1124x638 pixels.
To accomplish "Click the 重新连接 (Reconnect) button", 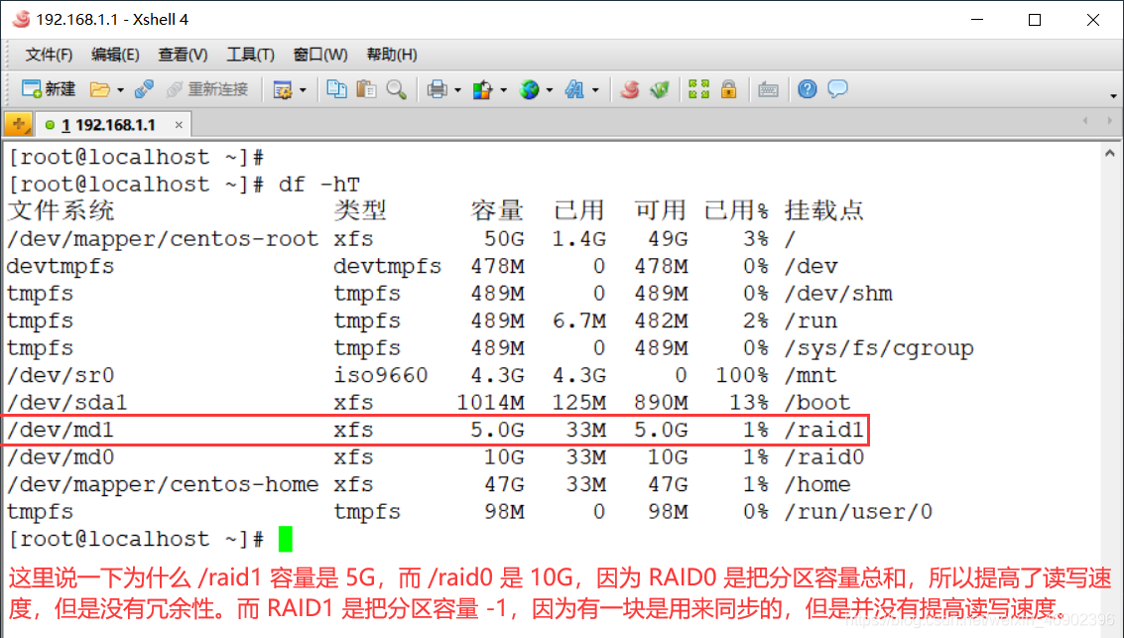I will [206, 89].
